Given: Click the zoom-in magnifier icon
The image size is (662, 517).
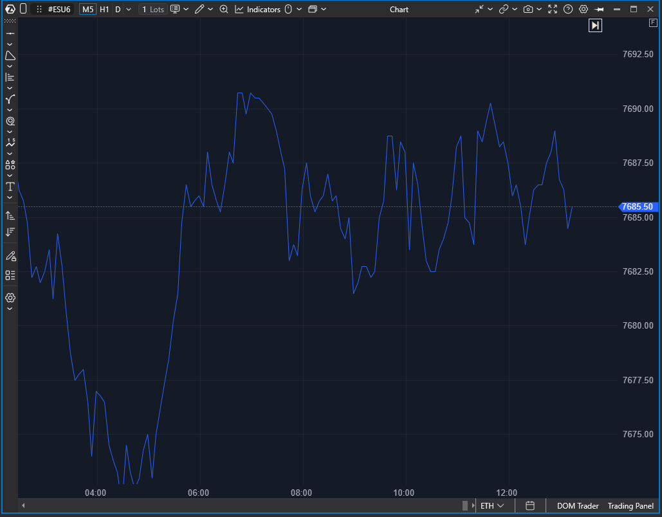Looking at the screenshot, I should [x=224, y=9].
